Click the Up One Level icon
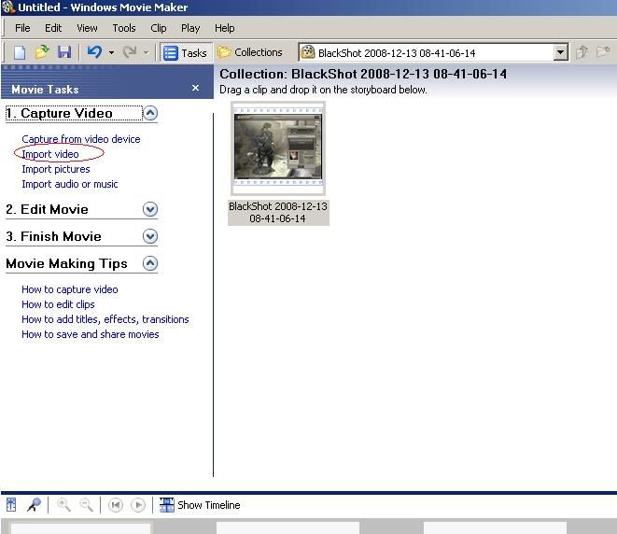 [582, 52]
